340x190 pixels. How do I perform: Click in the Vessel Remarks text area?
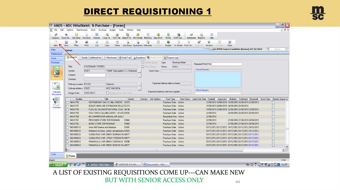(218, 79)
